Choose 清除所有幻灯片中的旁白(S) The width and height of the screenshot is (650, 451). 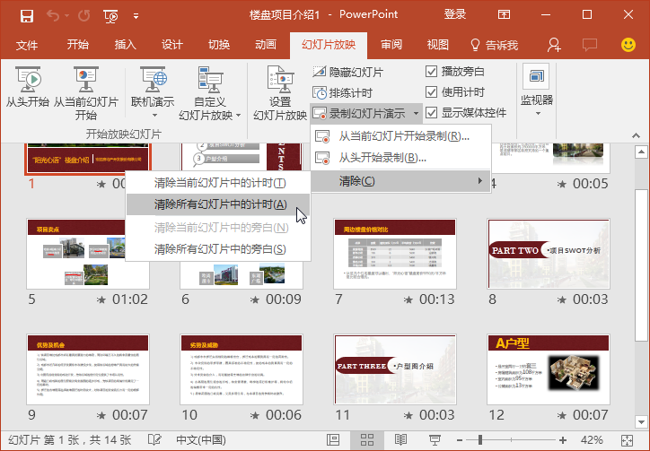218,249
